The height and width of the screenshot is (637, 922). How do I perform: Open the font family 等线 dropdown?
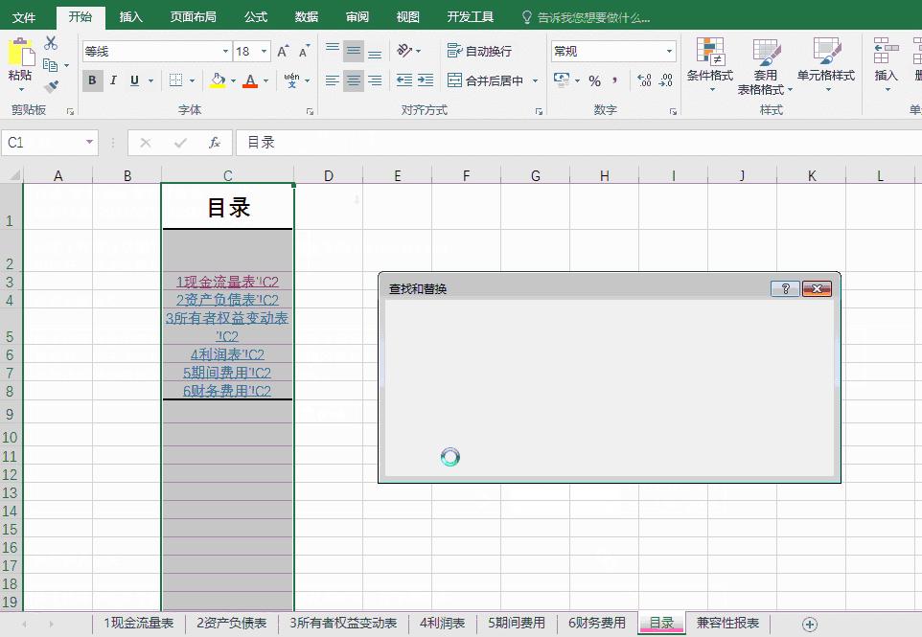225,51
